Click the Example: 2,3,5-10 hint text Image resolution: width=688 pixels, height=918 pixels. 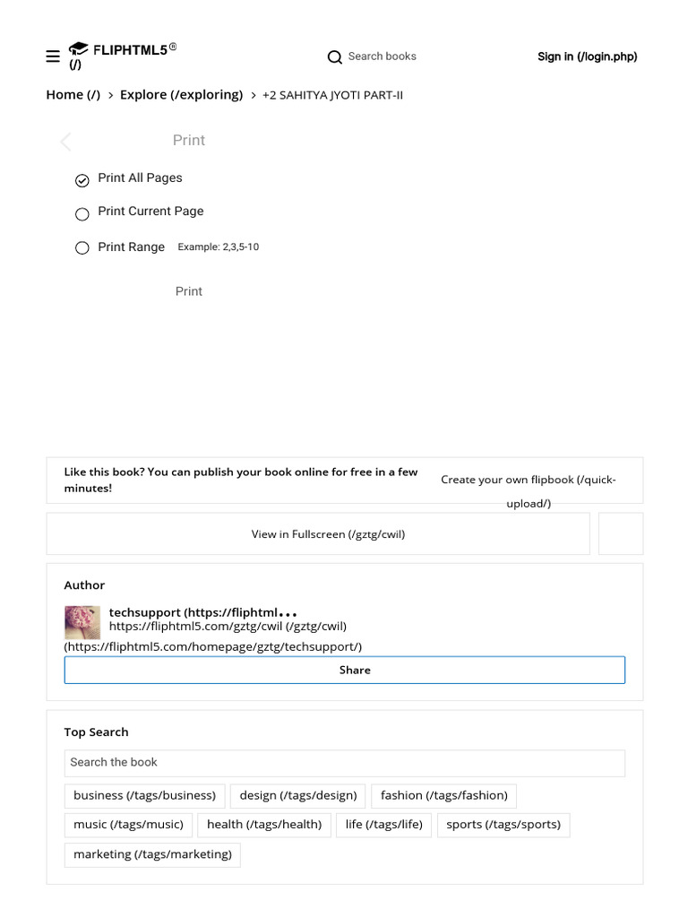tap(219, 247)
